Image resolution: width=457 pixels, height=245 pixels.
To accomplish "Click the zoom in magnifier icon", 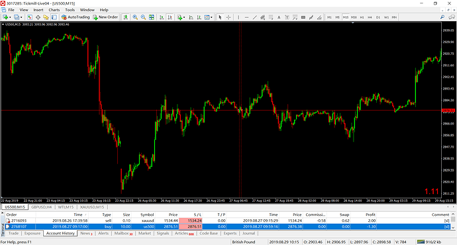I will click(135, 17).
